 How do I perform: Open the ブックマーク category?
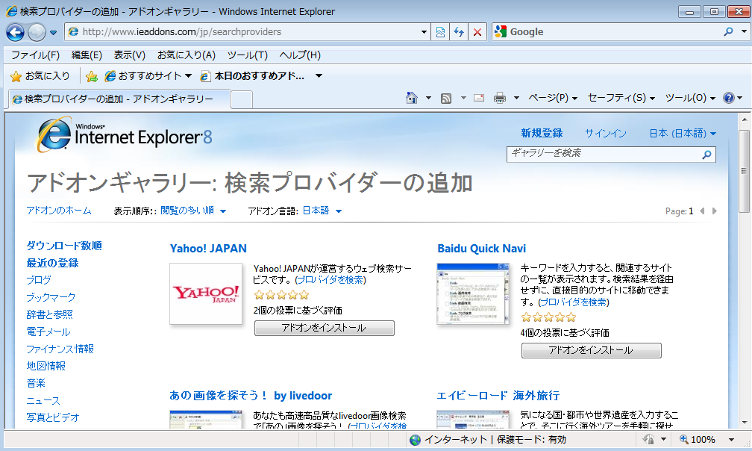pos(51,297)
